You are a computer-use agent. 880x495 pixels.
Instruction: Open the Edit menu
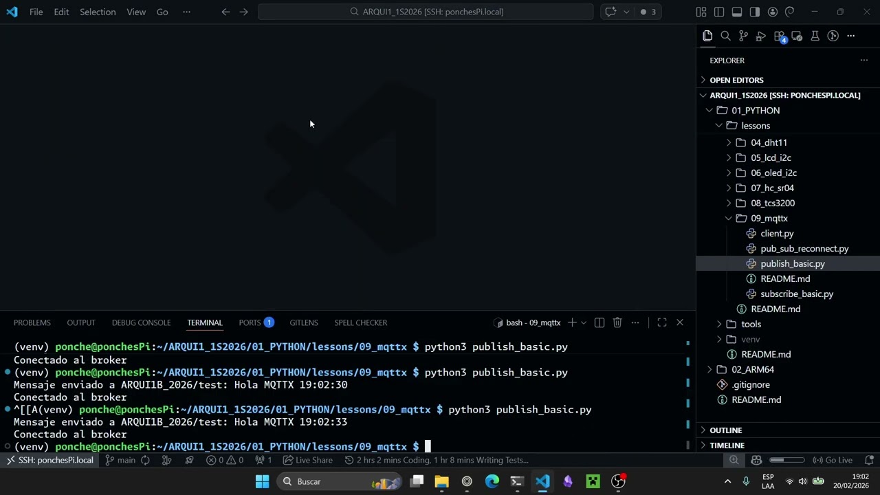coord(61,12)
